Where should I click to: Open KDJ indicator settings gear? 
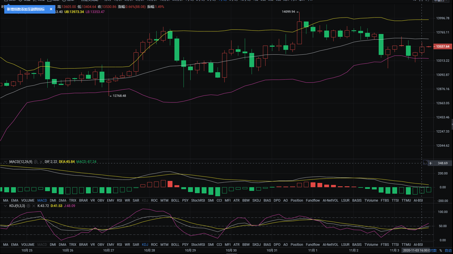28,206
